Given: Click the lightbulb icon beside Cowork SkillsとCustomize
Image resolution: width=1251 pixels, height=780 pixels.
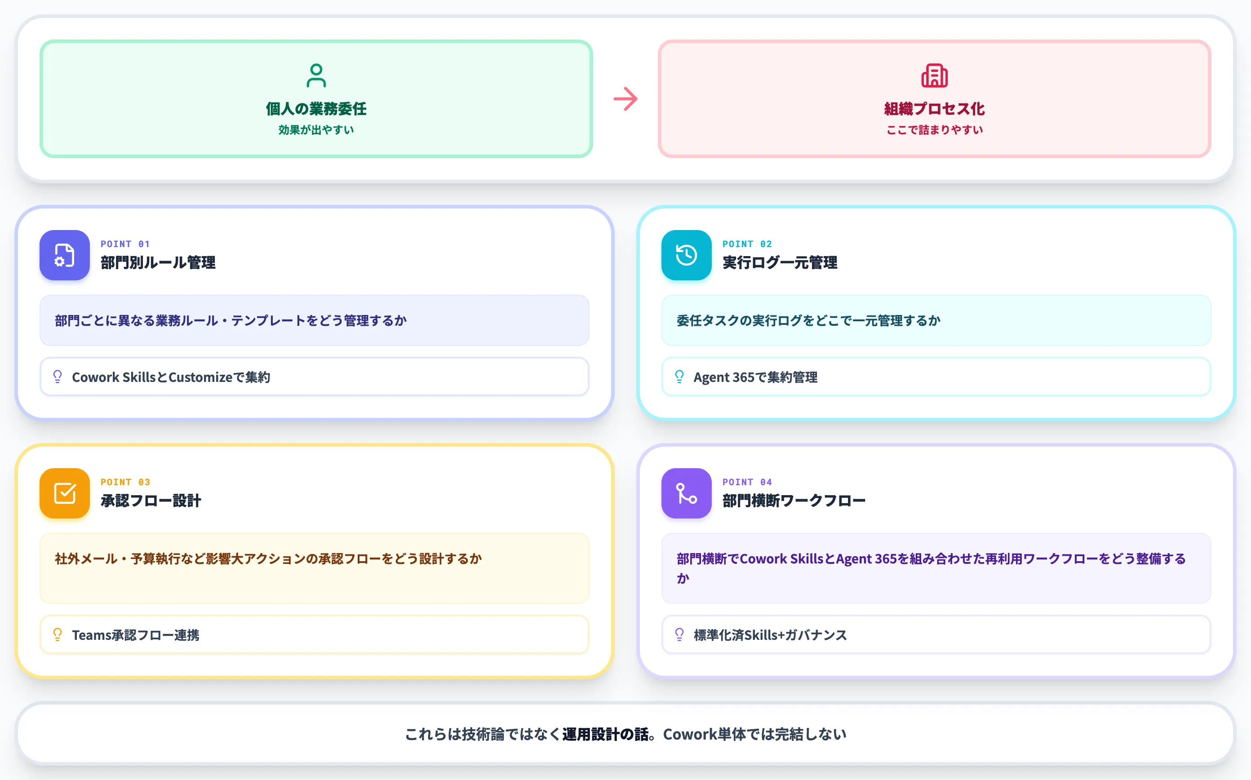Looking at the screenshot, I should coord(58,377).
